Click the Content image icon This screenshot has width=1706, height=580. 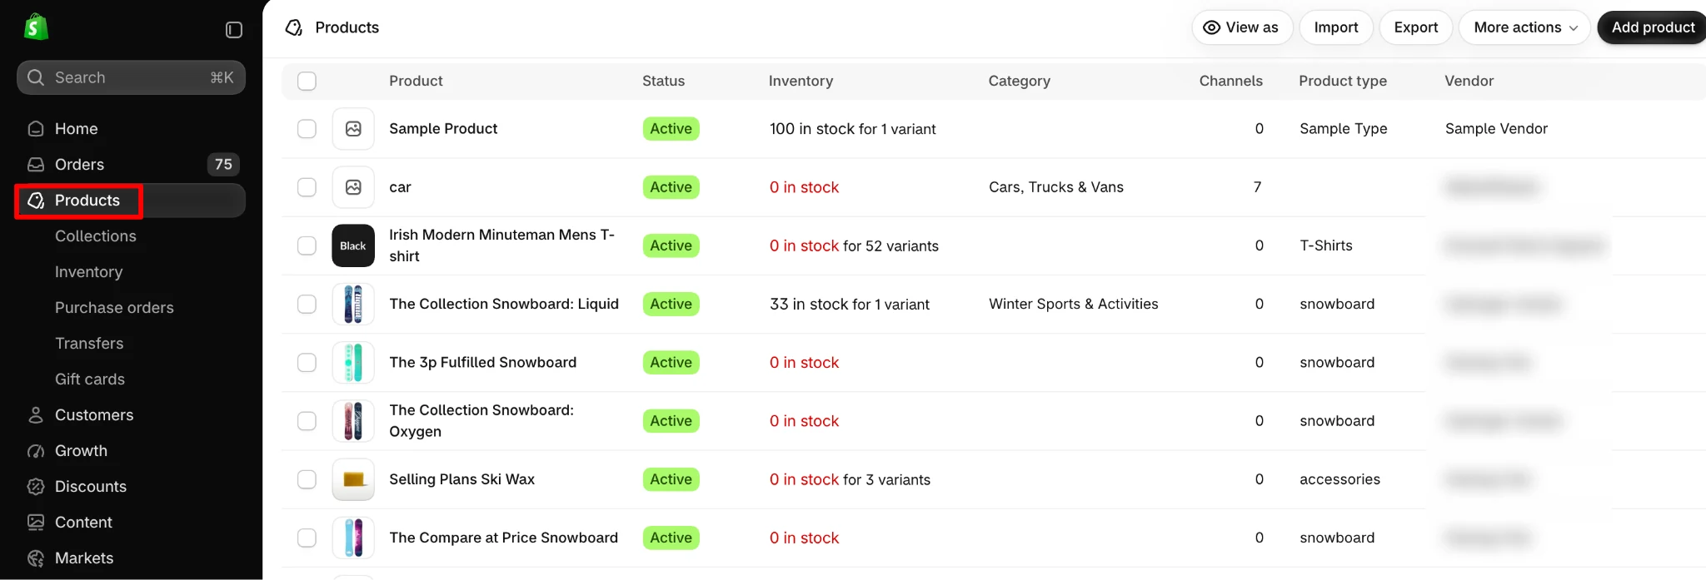click(36, 523)
